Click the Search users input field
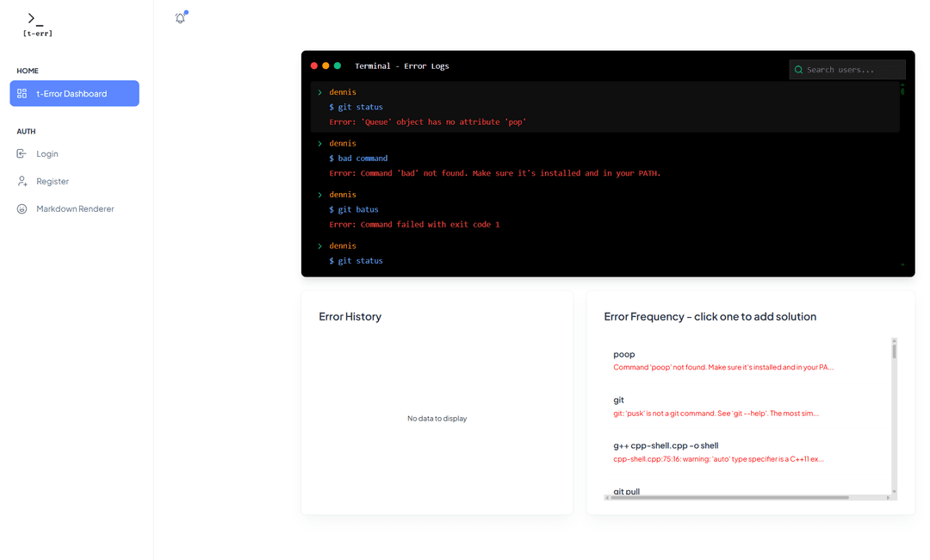930x560 pixels. (852, 70)
